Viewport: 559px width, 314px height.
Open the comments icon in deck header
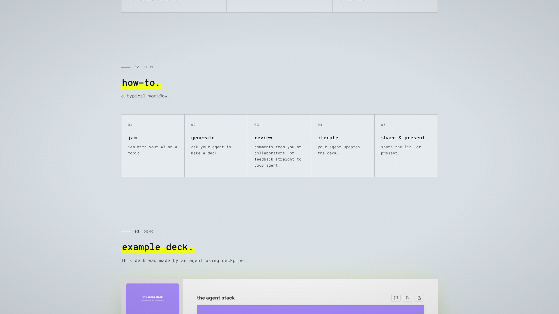click(x=396, y=298)
